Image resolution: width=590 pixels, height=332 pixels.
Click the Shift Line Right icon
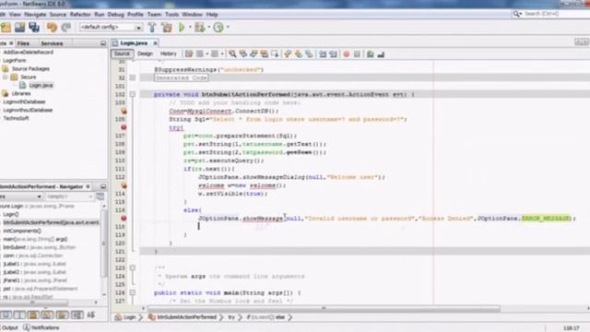(x=334, y=54)
